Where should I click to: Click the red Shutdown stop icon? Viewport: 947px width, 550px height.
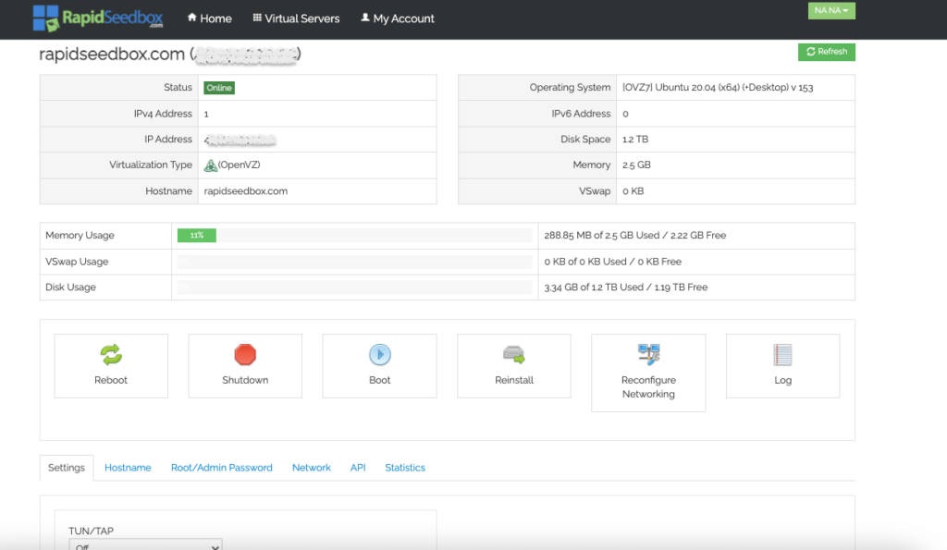click(245, 355)
